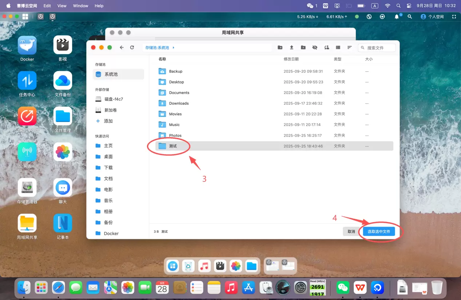Open the View menu in menu bar

(x=62, y=6)
